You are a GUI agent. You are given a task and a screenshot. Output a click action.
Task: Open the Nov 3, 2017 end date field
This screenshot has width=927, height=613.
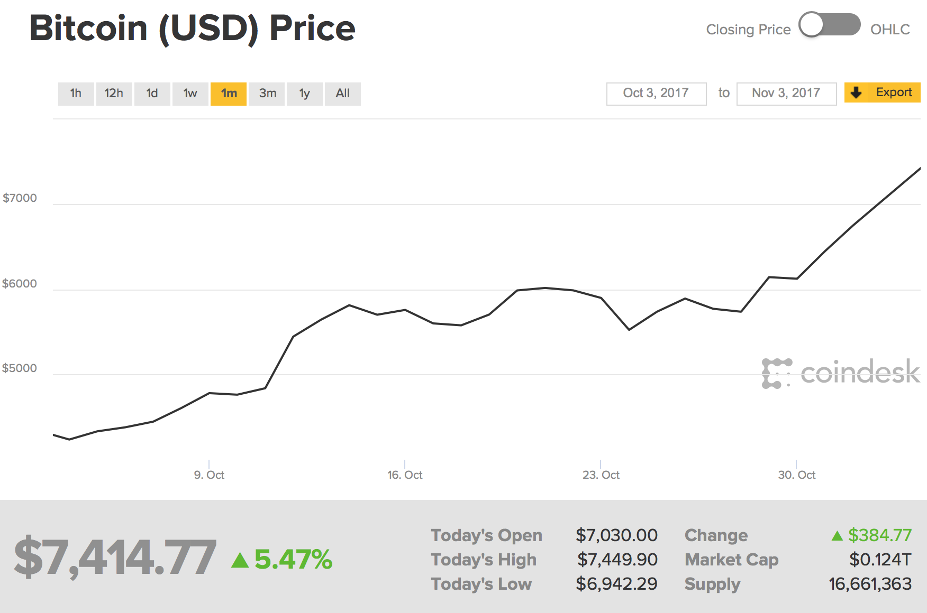point(786,94)
